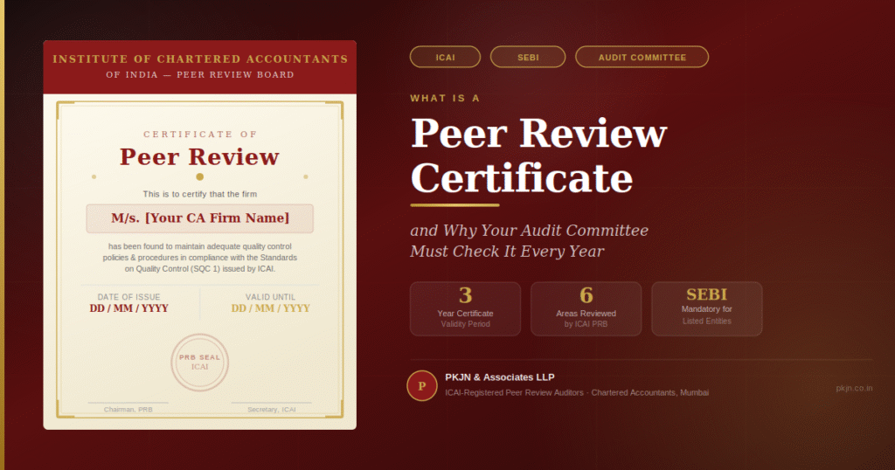Click 'Chairman, PRB' signature line

click(128, 410)
